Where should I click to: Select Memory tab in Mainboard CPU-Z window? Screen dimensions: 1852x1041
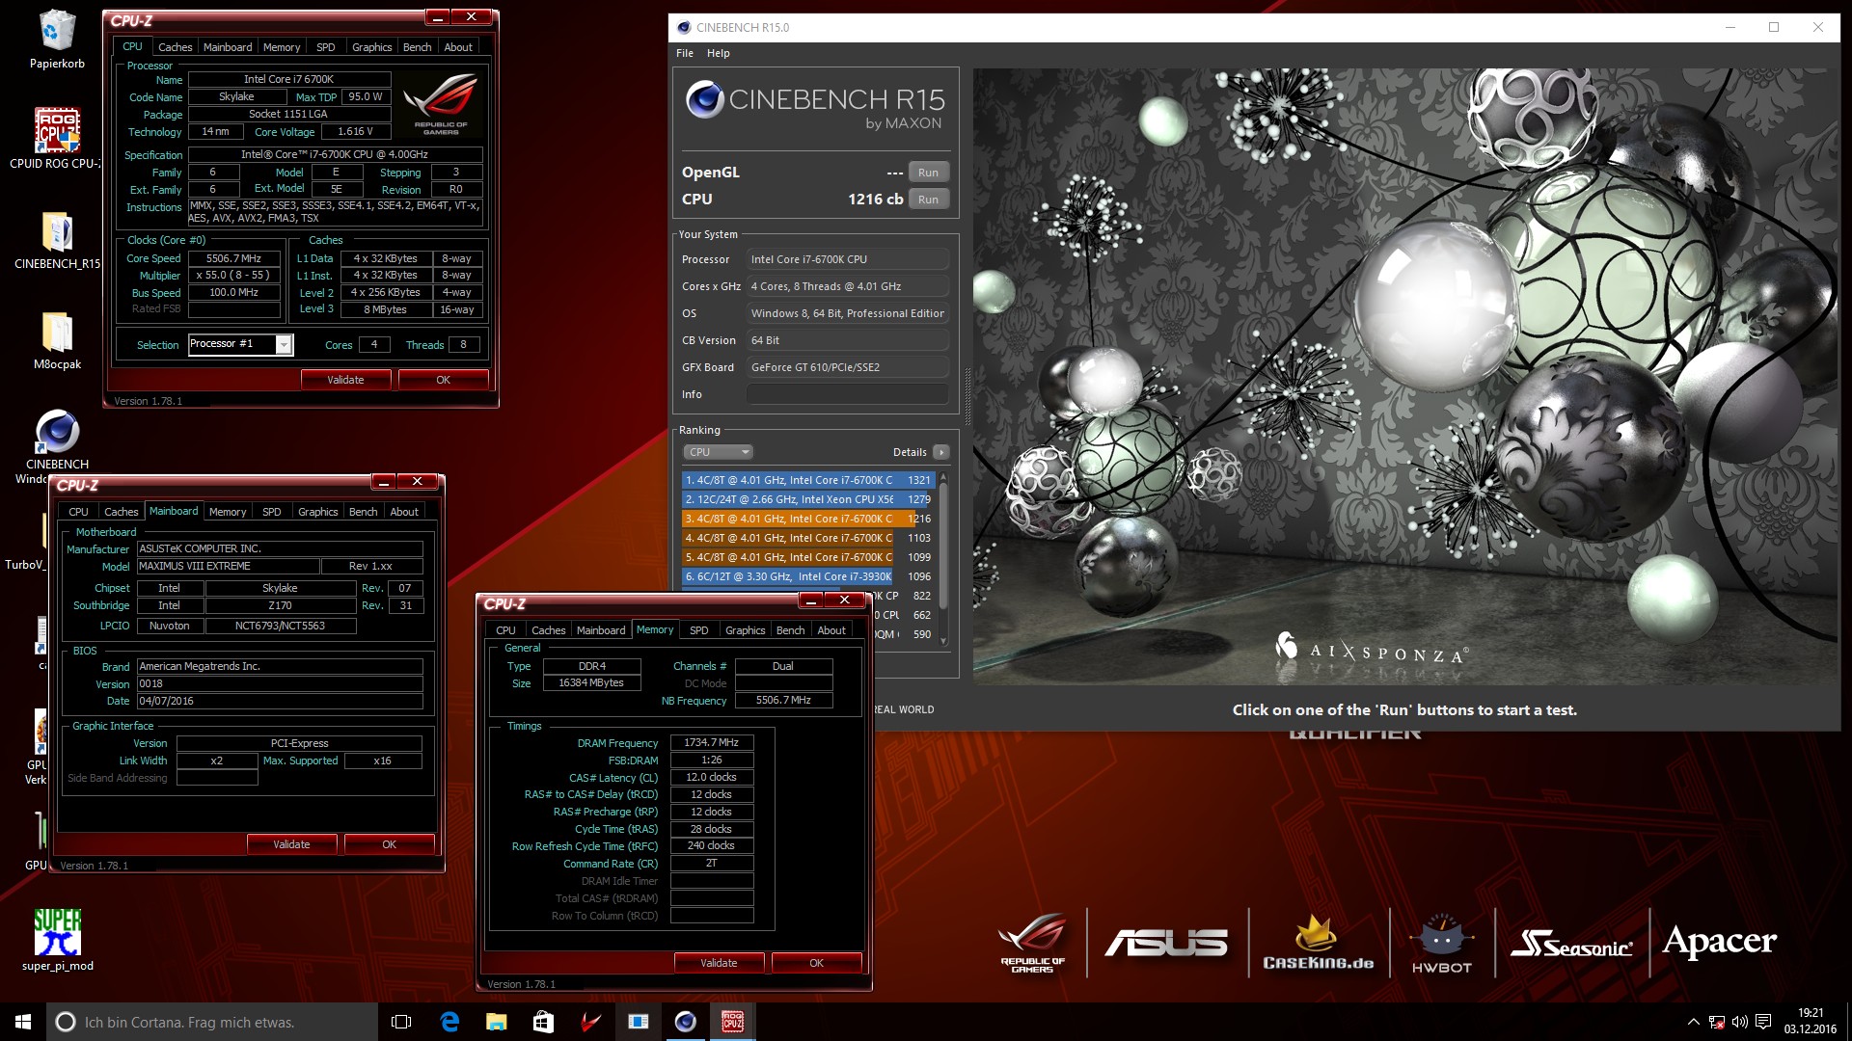(x=228, y=512)
